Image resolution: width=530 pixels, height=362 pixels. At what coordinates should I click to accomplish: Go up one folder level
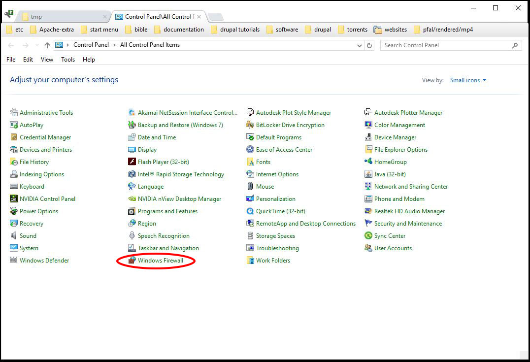tap(47, 45)
